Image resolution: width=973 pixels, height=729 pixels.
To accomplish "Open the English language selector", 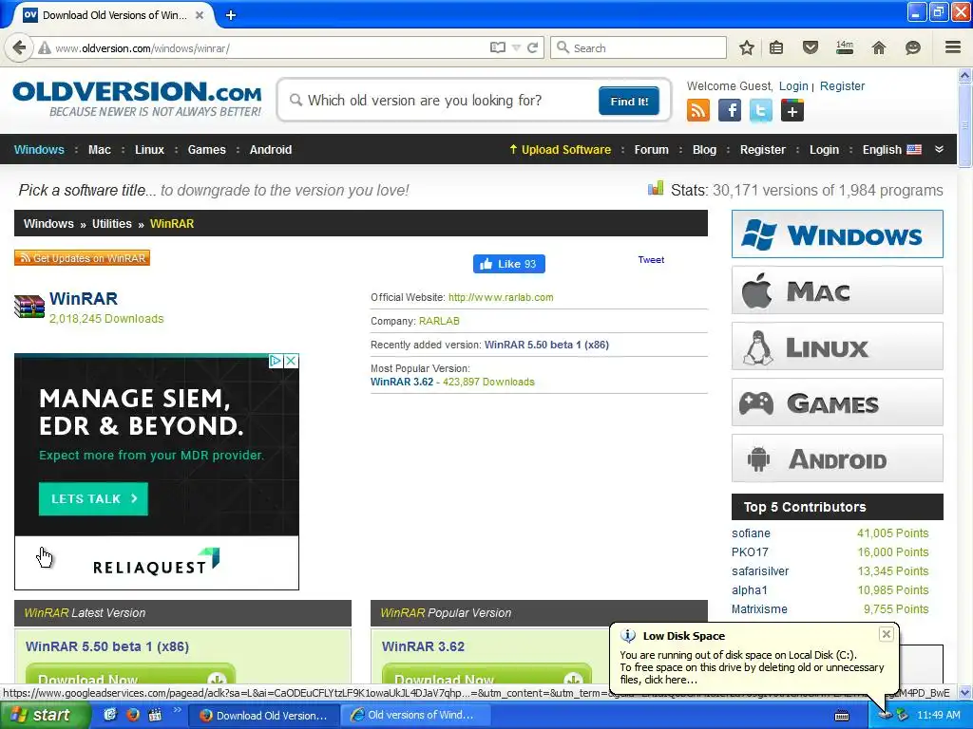I will [891, 149].
